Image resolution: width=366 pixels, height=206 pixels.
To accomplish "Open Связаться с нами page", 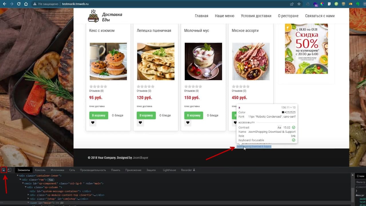I will [x=320, y=16].
